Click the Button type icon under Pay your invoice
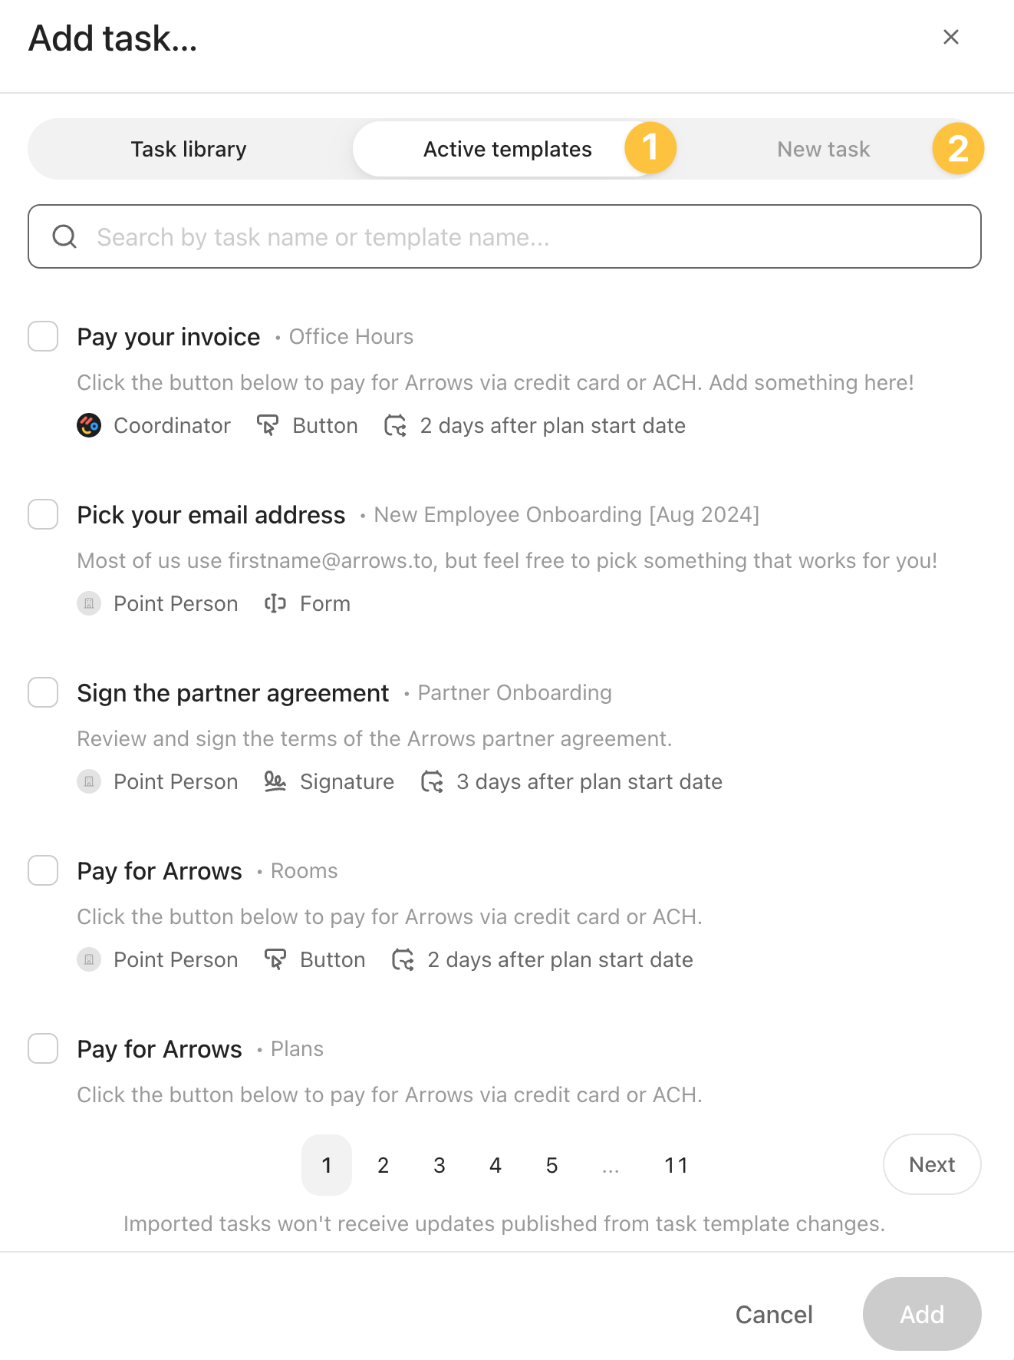1014x1360 pixels. (267, 425)
